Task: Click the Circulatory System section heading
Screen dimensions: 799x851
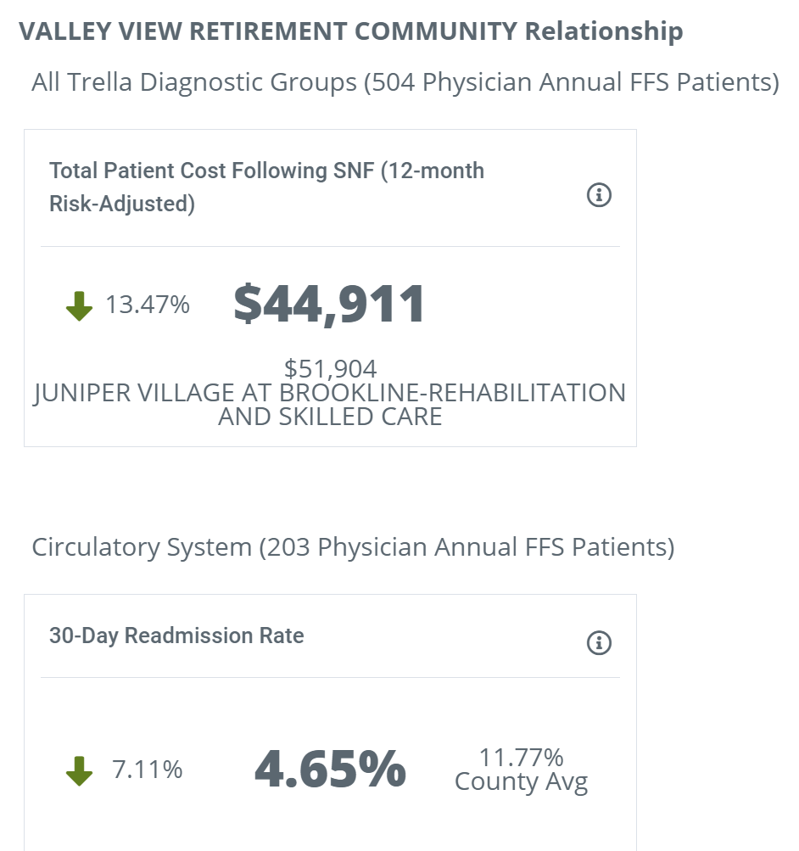Action: pos(353,547)
